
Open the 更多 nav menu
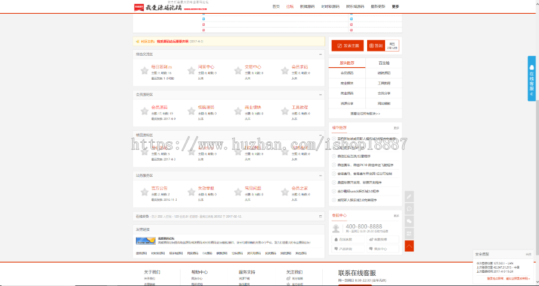click(x=395, y=7)
